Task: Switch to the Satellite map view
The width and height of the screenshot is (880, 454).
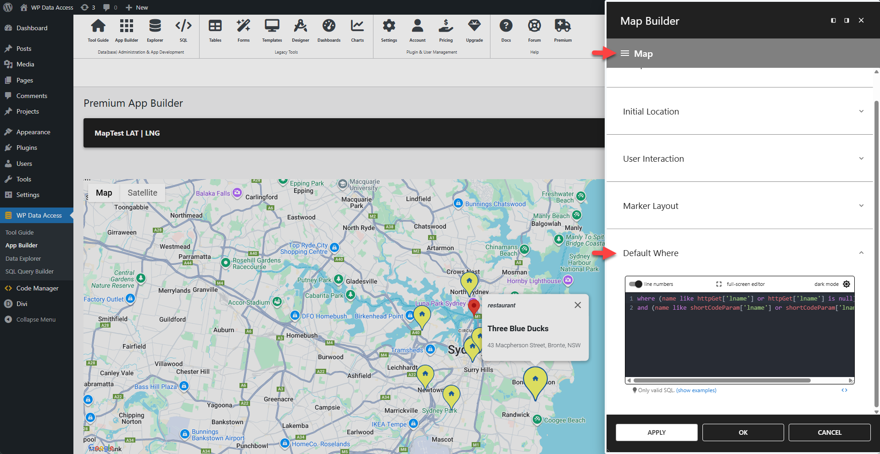Action: [x=142, y=192]
